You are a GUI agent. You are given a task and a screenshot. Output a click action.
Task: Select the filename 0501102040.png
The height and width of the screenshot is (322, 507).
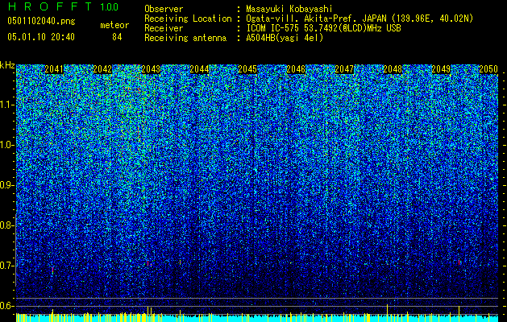(x=41, y=22)
